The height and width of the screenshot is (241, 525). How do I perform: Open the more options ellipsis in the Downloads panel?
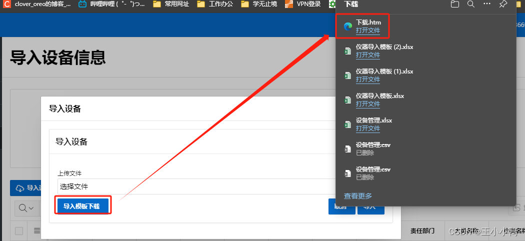(x=487, y=4)
